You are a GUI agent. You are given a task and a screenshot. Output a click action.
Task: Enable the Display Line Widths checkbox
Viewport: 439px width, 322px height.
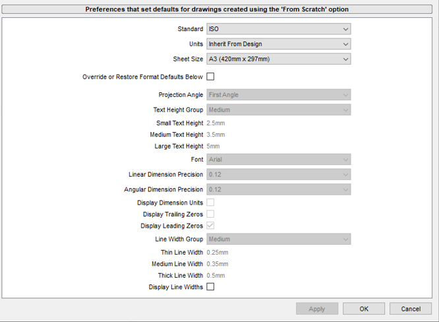point(210,286)
